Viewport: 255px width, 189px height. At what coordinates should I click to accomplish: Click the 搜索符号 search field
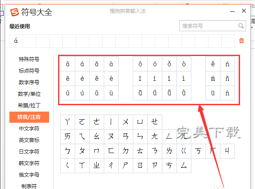point(213,26)
